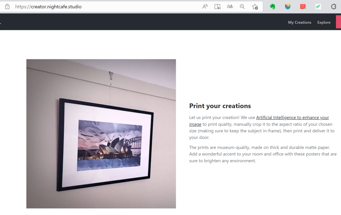Click the green and white extension icon

(318, 7)
